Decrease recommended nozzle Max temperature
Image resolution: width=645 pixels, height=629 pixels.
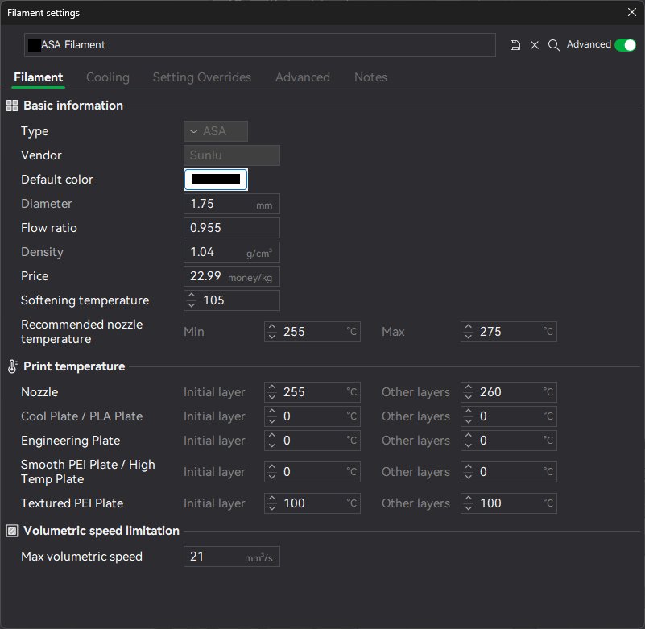pyautogui.click(x=469, y=337)
